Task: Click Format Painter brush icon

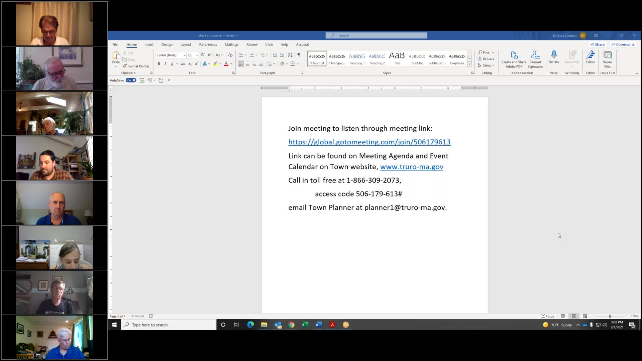Action: pos(125,66)
